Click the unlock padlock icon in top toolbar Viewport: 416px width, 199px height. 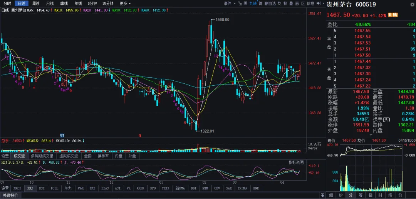240,3
